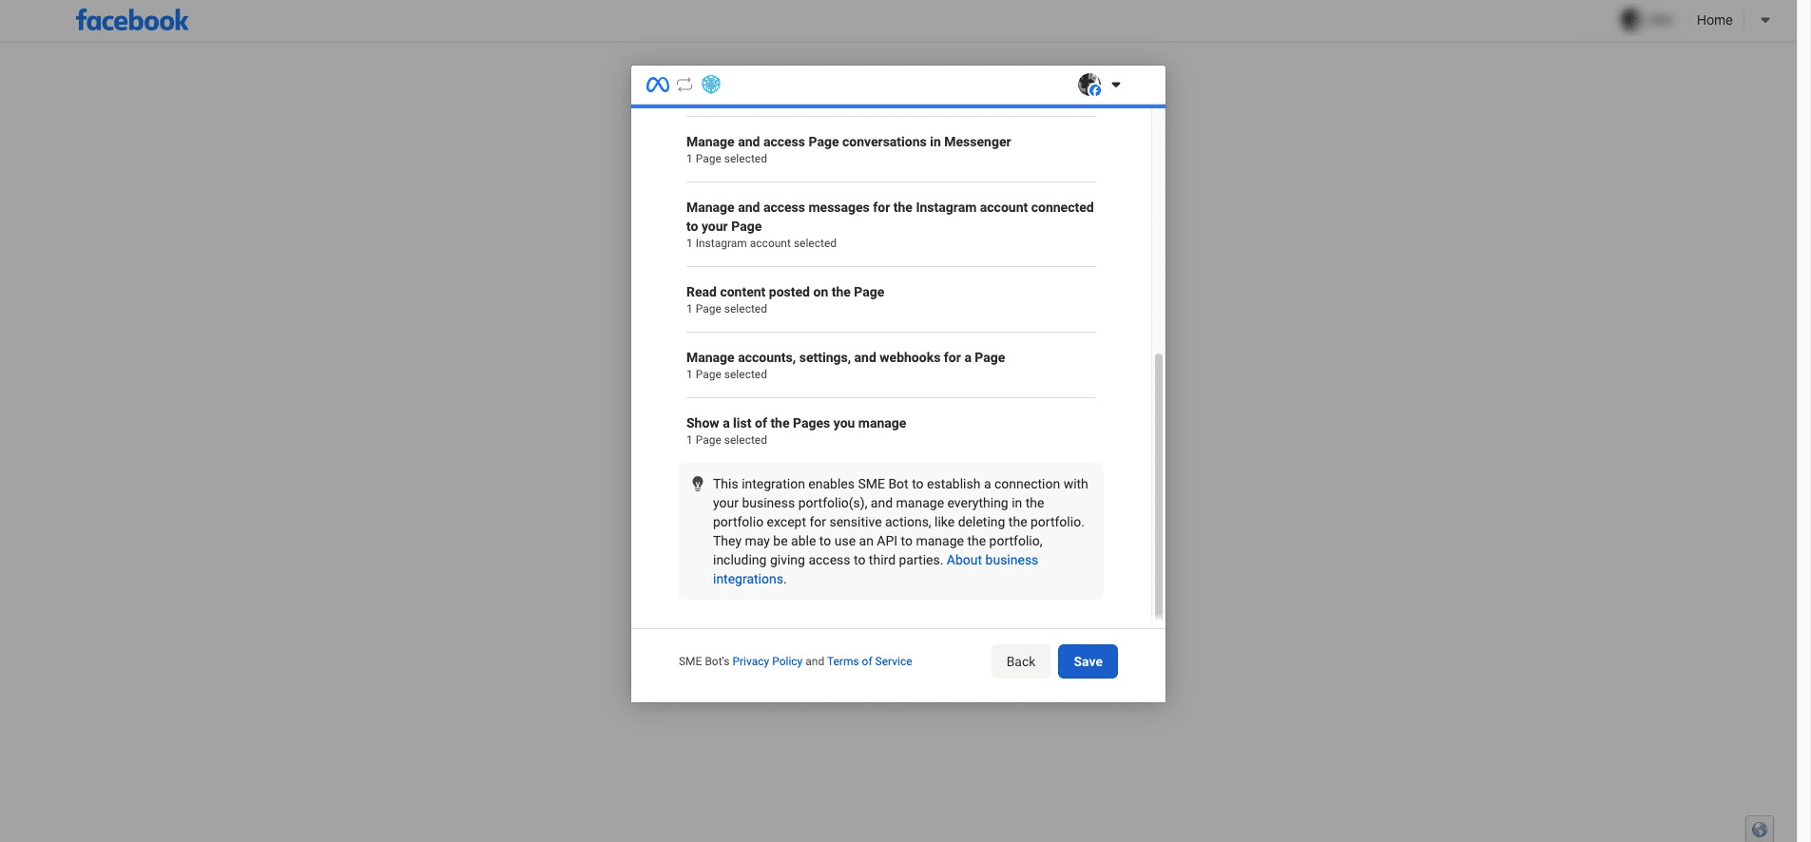Click the dialog's vertical scrollbar

[1158, 485]
